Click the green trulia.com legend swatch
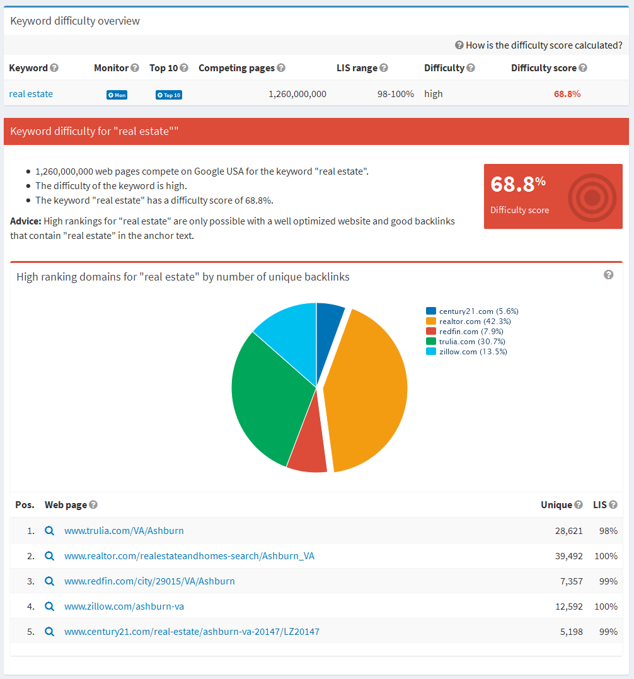This screenshot has width=634, height=679. [x=431, y=340]
